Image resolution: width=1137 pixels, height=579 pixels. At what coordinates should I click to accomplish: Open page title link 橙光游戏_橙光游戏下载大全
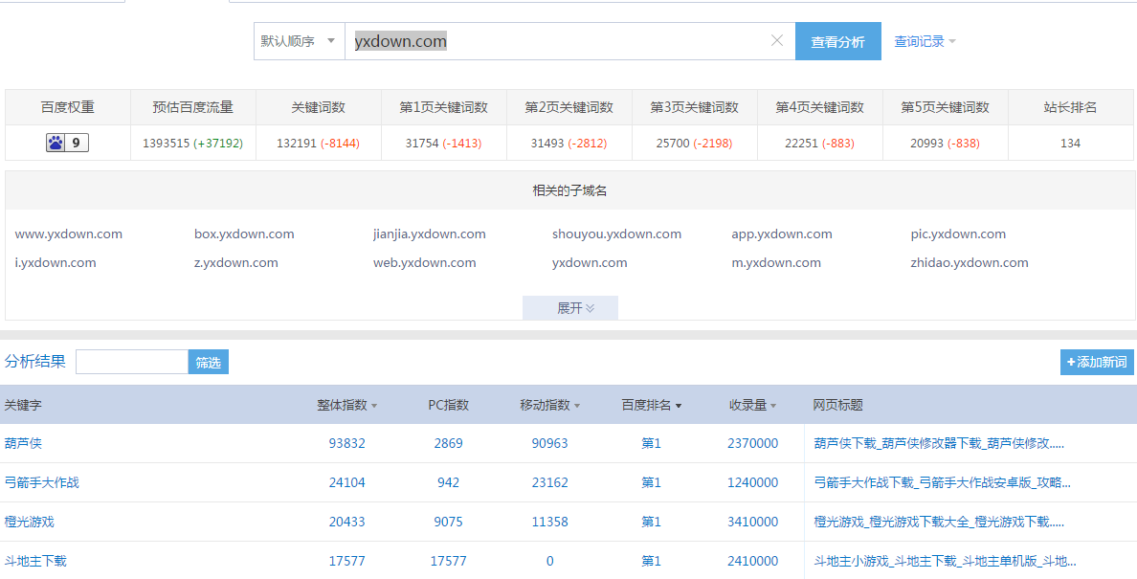coord(939,521)
